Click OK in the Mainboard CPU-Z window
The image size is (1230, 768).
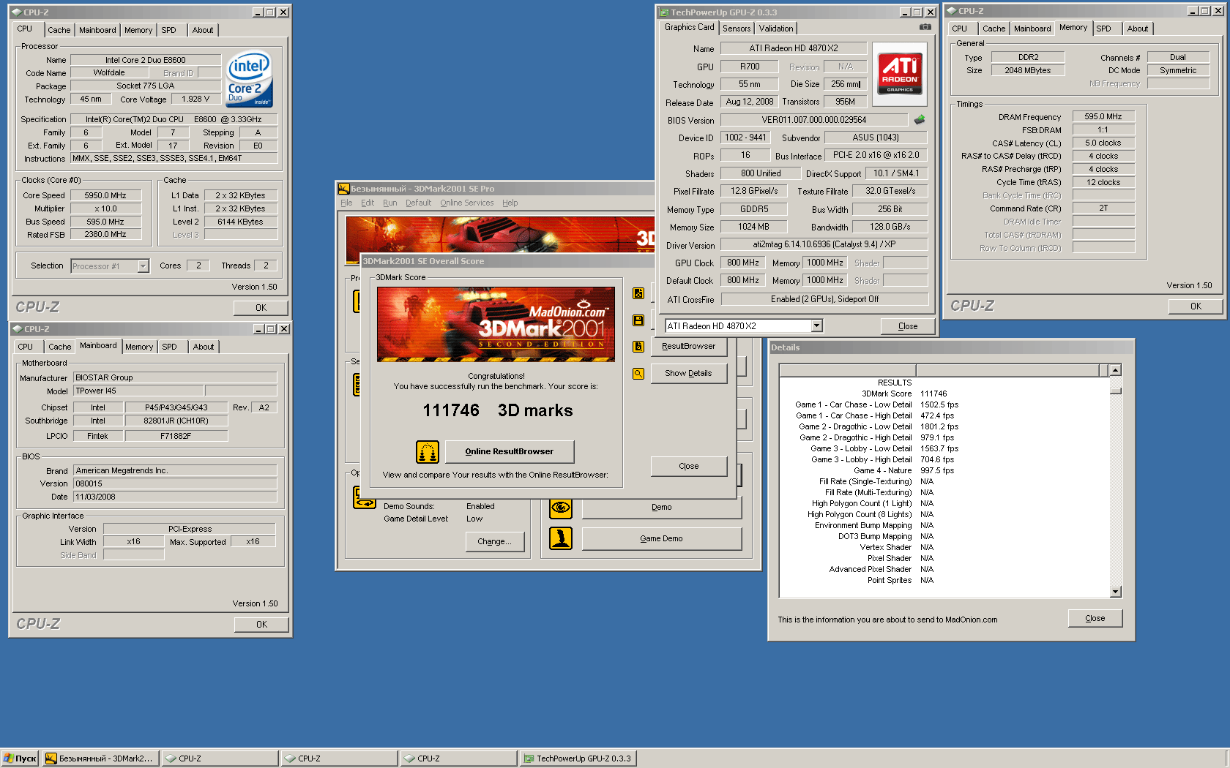(x=261, y=625)
